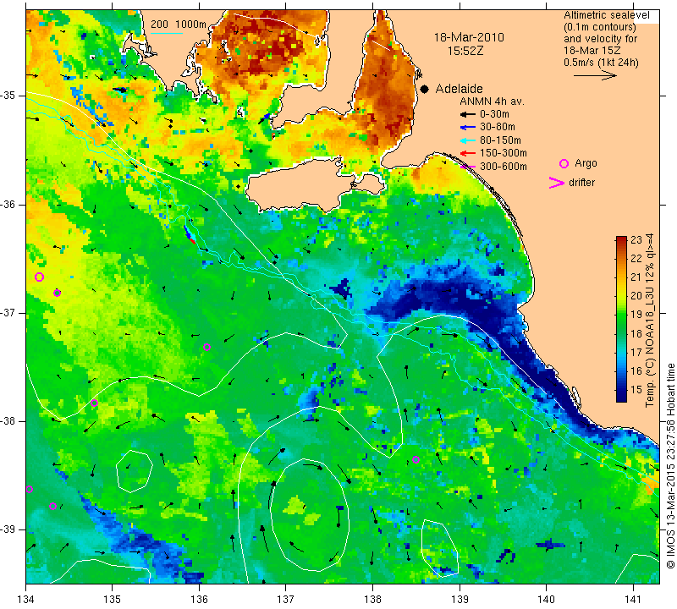Click the magenta drifter legend symbol

tap(556, 183)
